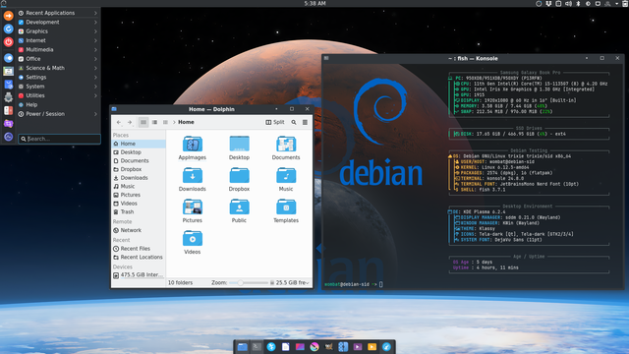The width and height of the screenshot is (629, 354).
Task: Open the Konsole window menu icon at title bar left
Action: tap(326, 58)
